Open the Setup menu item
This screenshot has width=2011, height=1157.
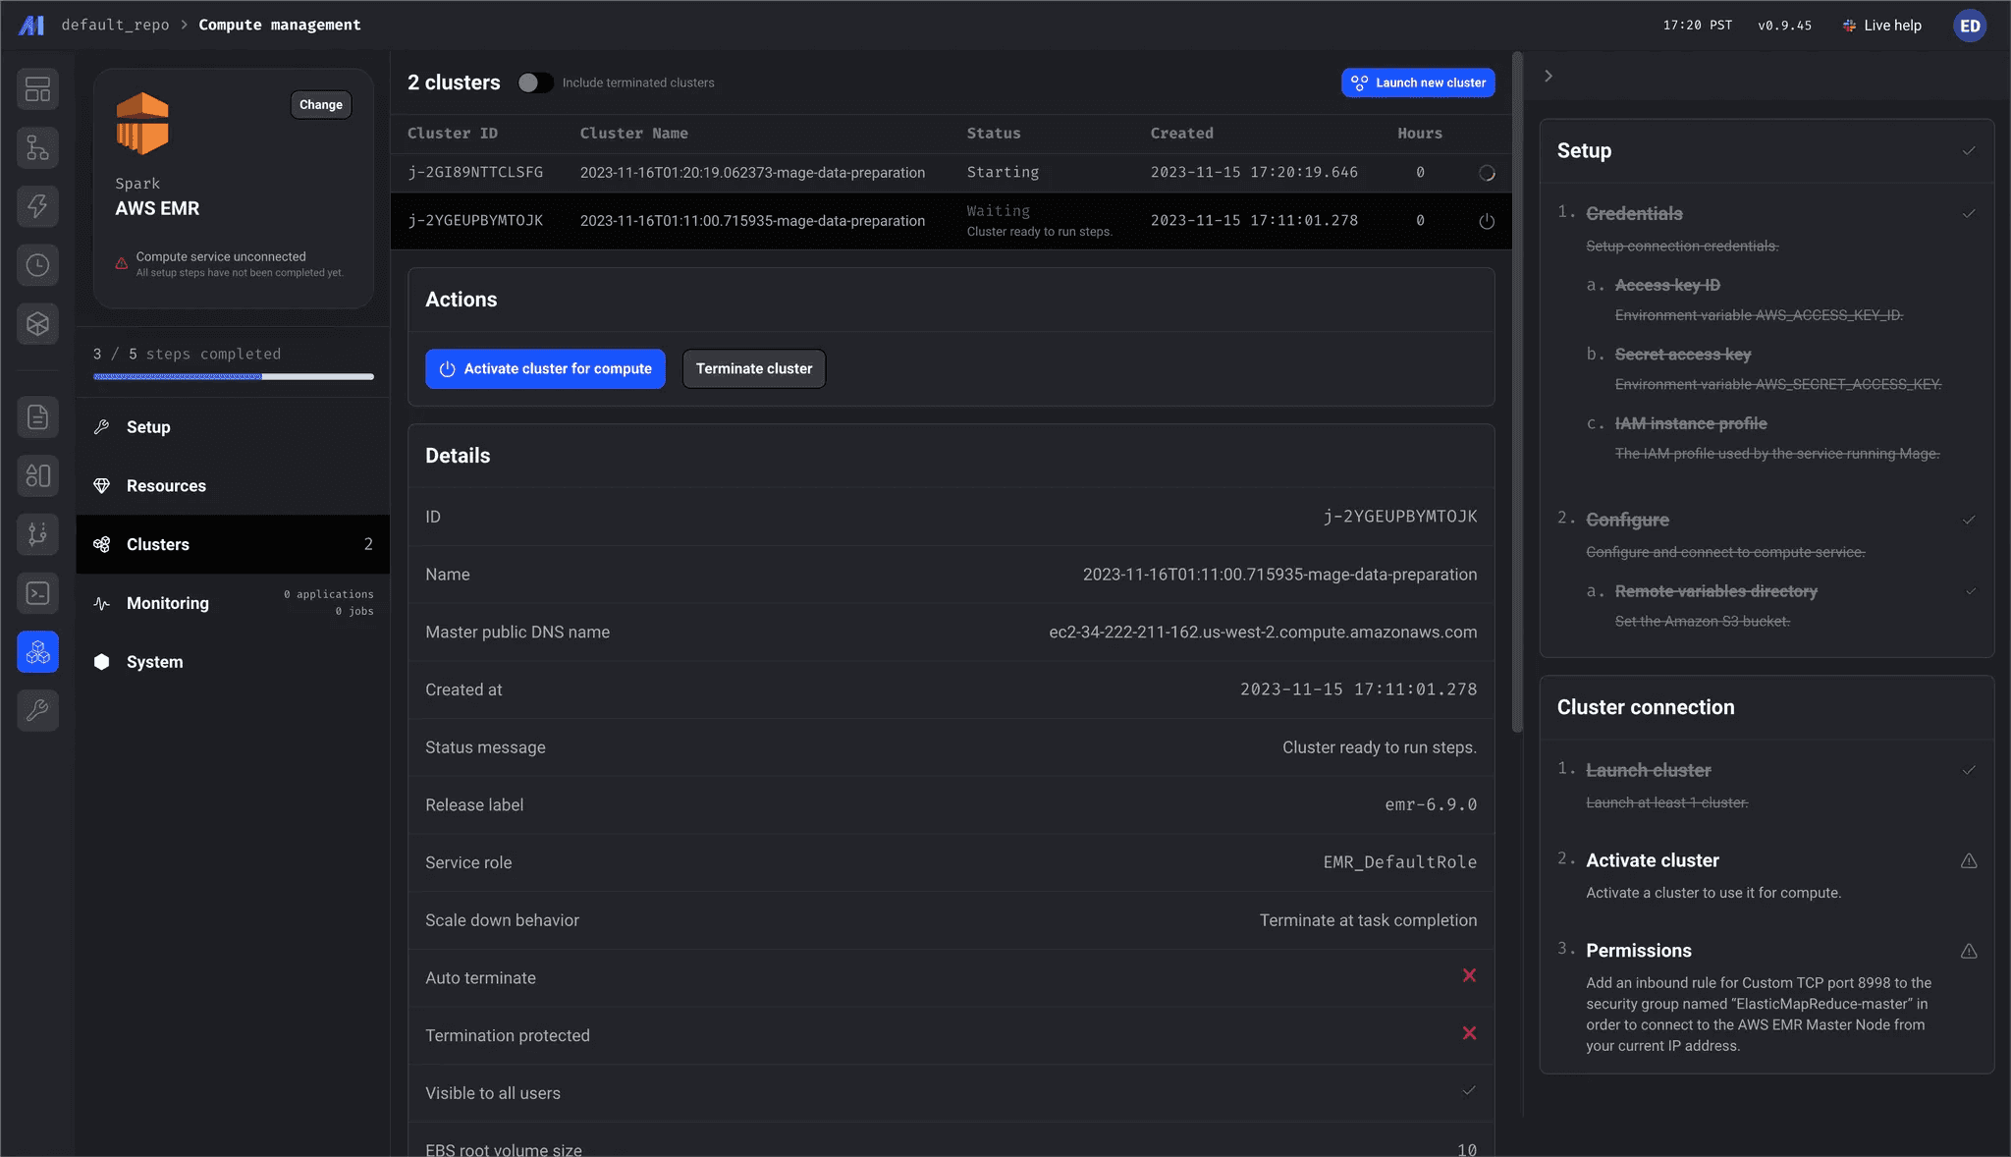coord(233,427)
